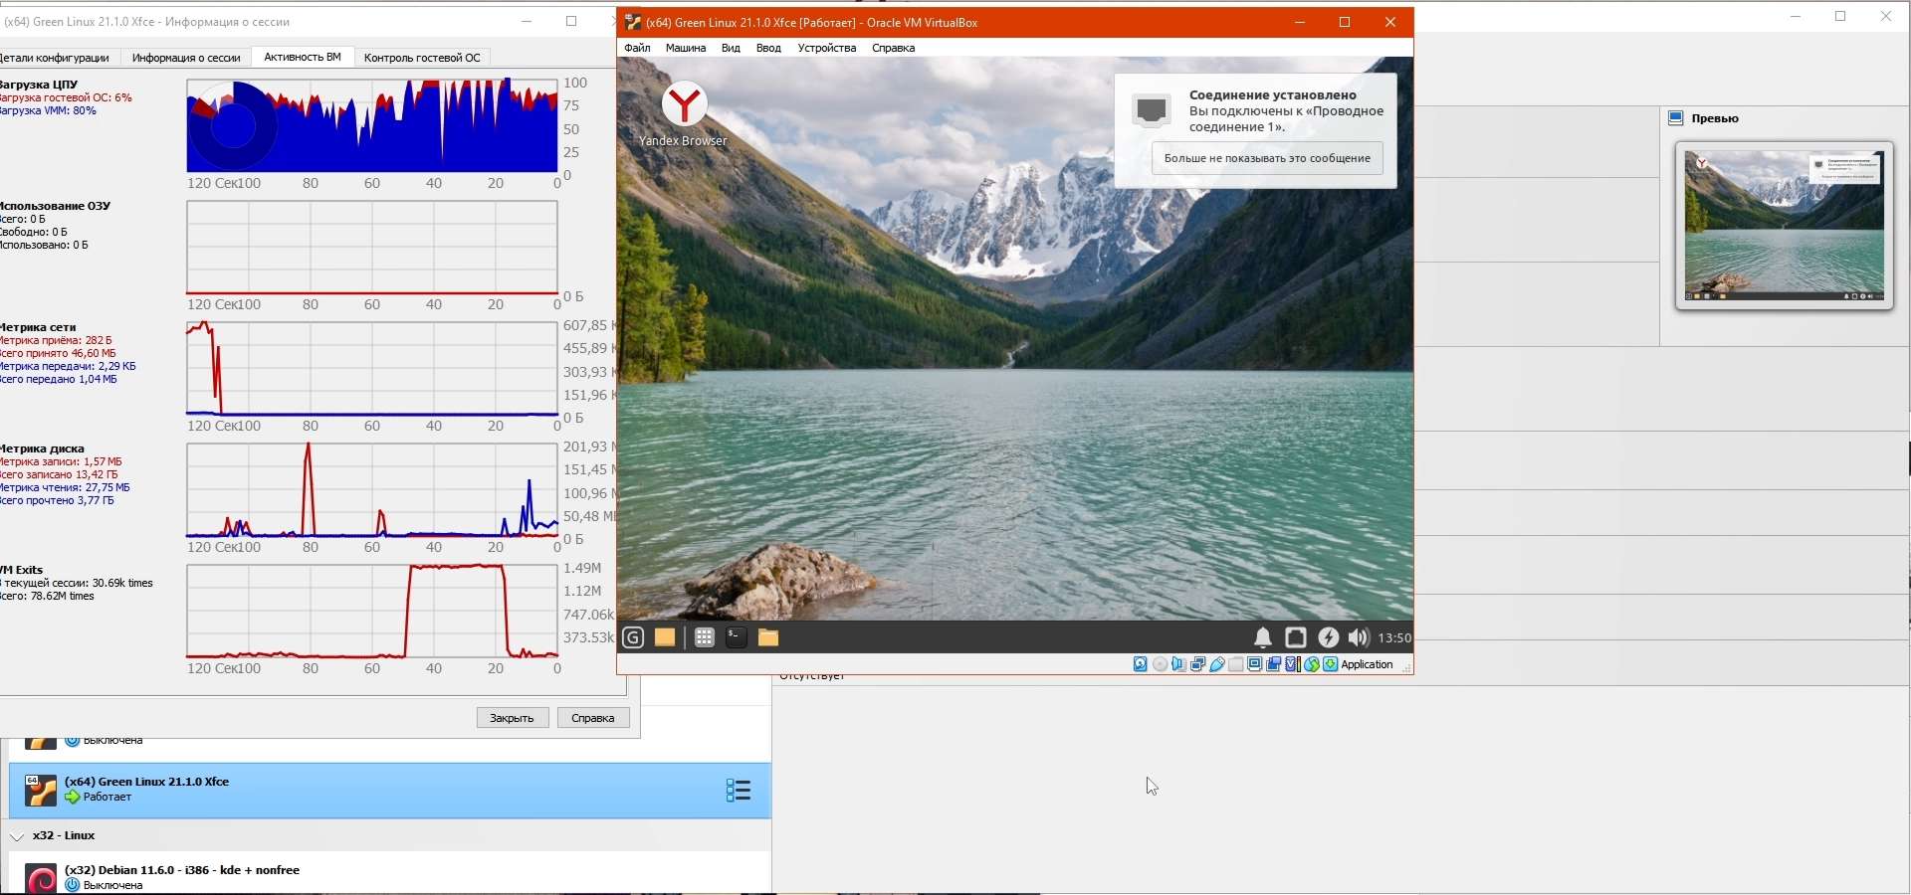Screen dimensions: 1911x895
Task: Click Метрика записи: 1,57 МБ label
Action: (61, 461)
